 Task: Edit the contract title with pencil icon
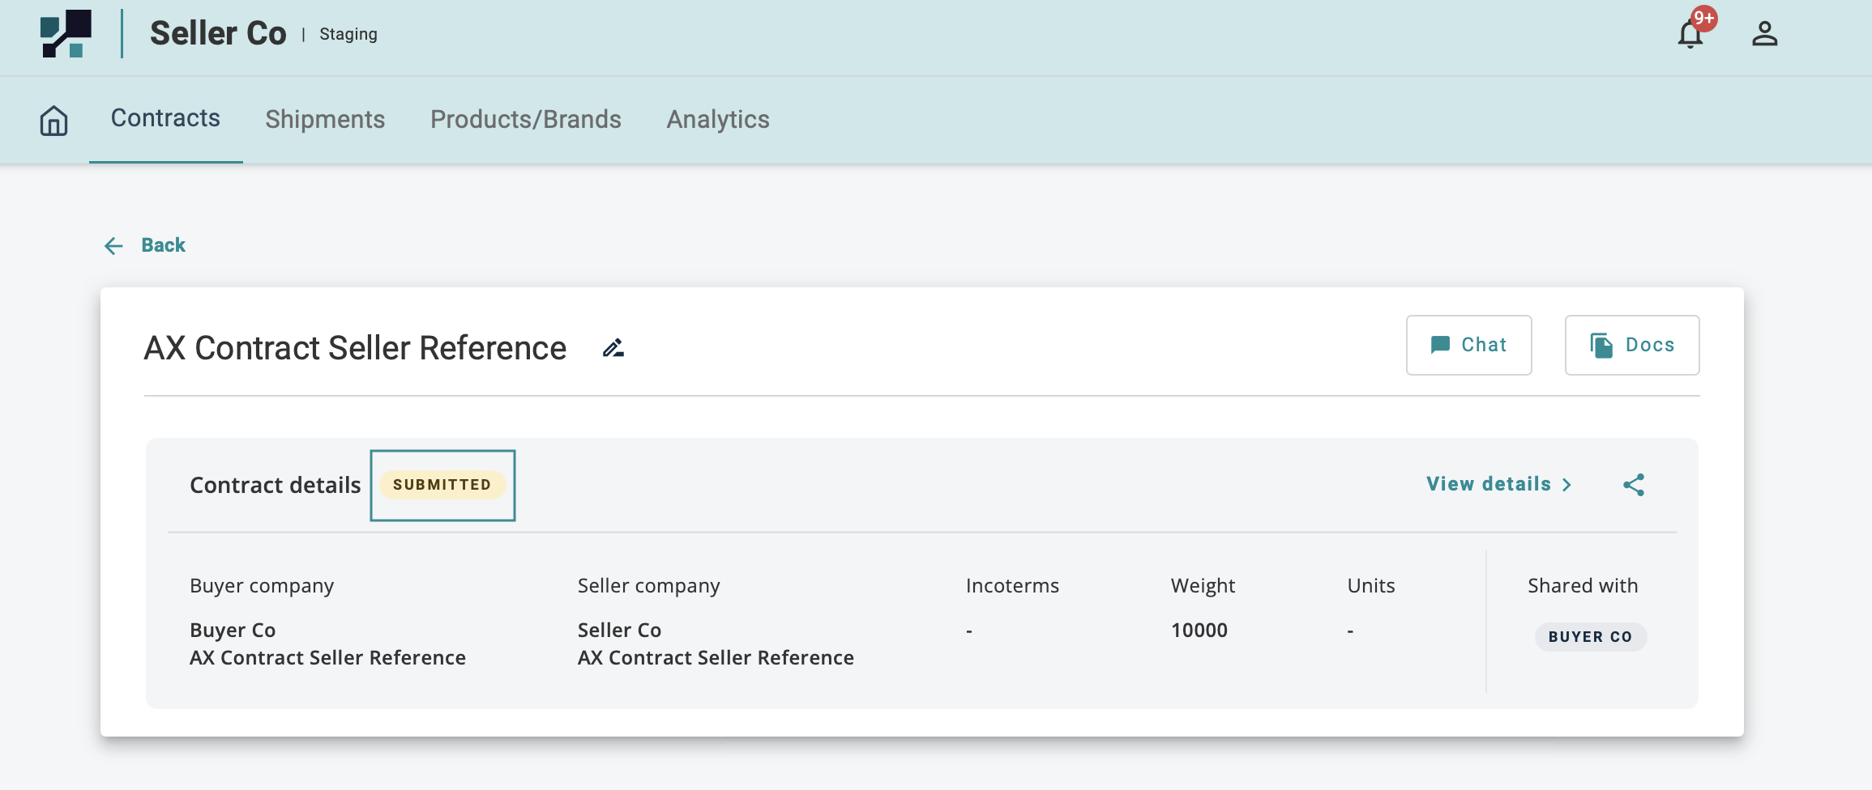pyautogui.click(x=613, y=348)
